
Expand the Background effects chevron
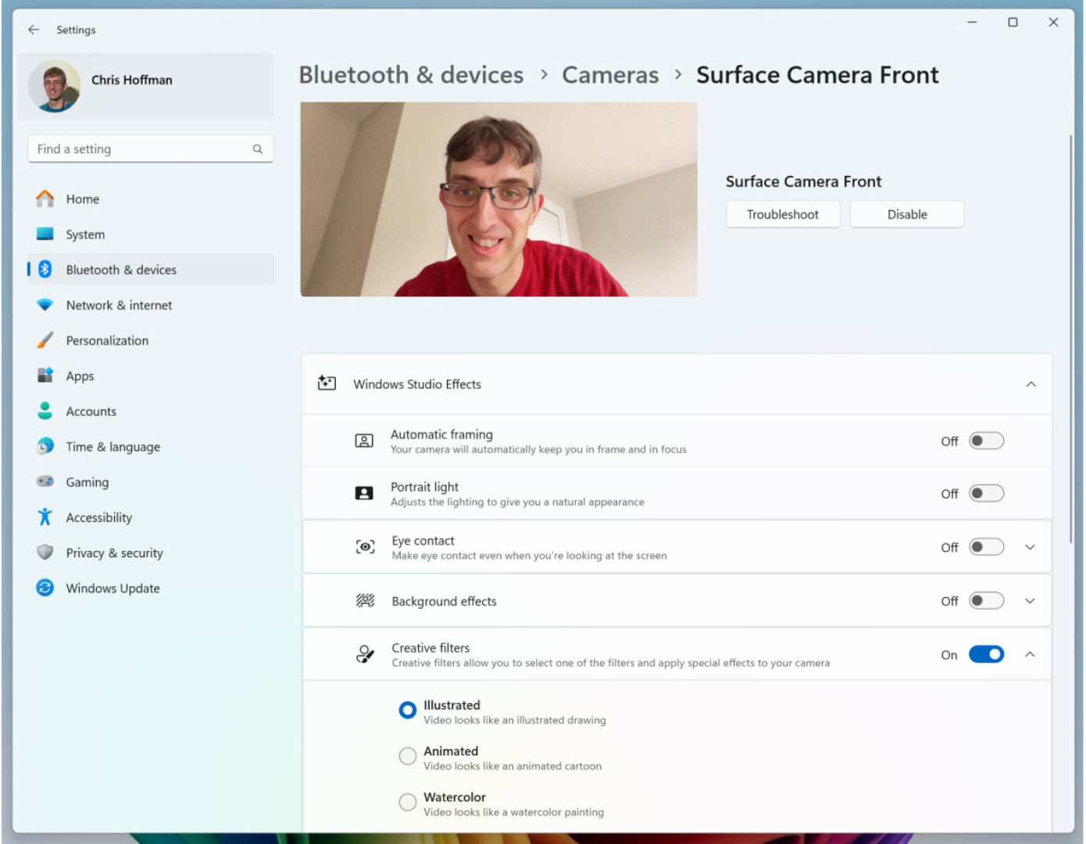[1030, 601]
